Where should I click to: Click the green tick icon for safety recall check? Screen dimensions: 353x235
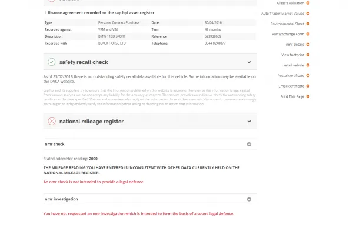[x=52, y=62]
